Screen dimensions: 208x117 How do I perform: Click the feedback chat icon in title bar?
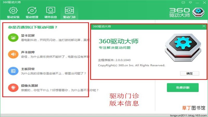click(x=183, y=3)
